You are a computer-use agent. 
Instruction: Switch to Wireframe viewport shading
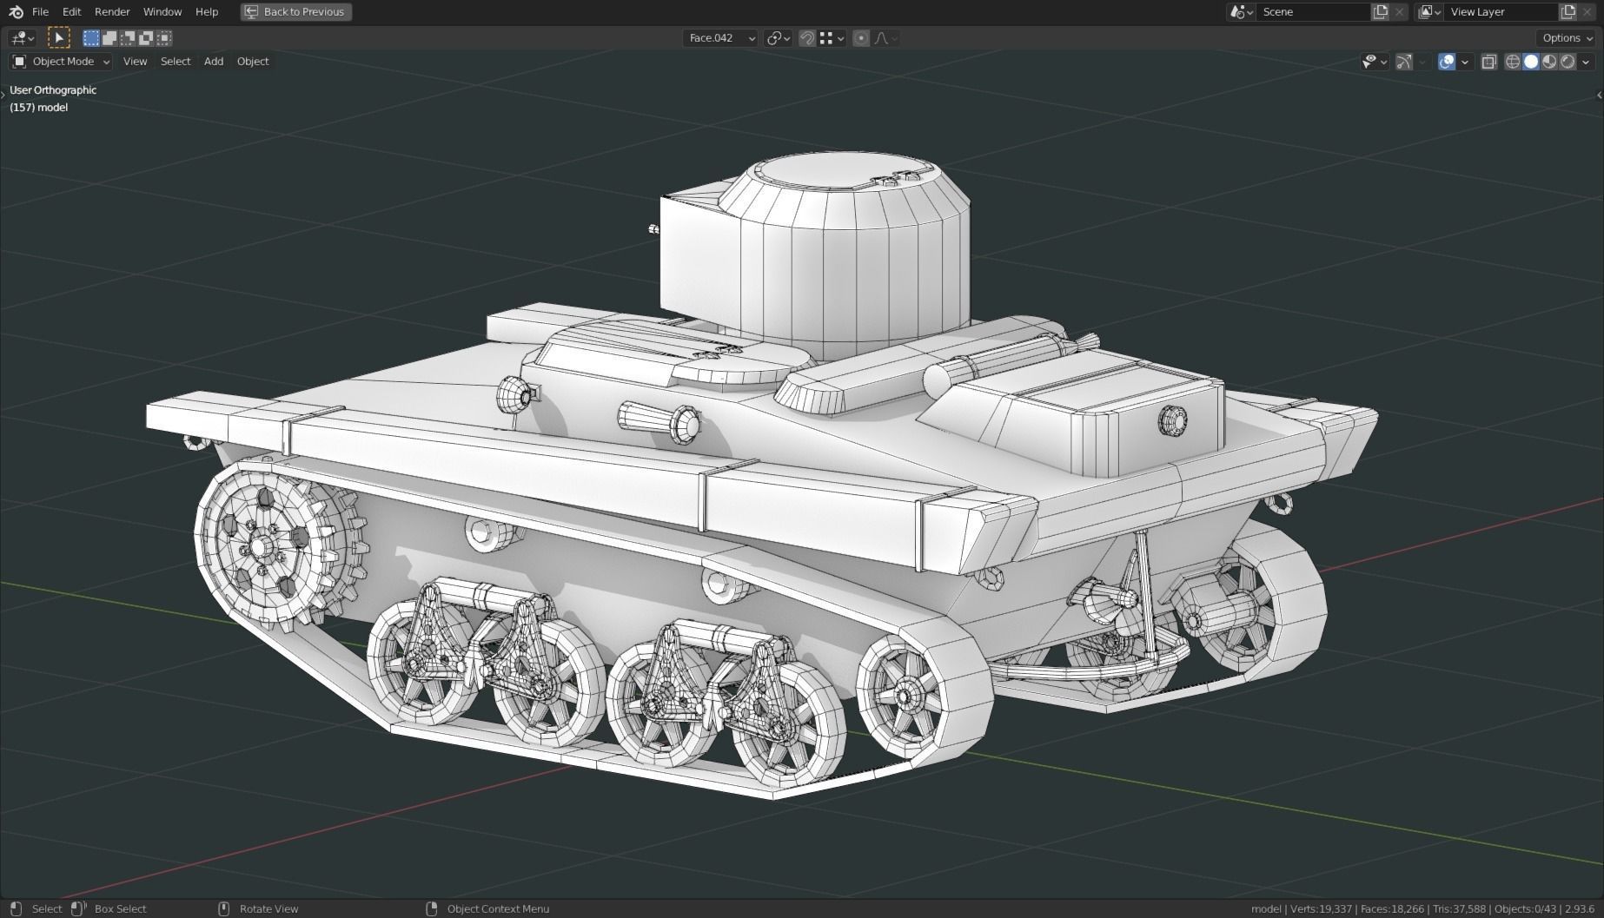tap(1513, 62)
